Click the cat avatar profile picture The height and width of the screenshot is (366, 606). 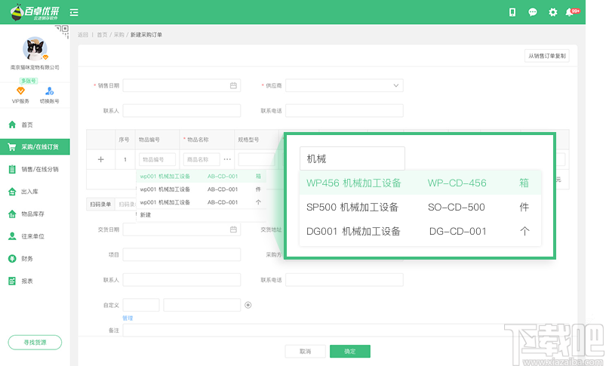35,49
